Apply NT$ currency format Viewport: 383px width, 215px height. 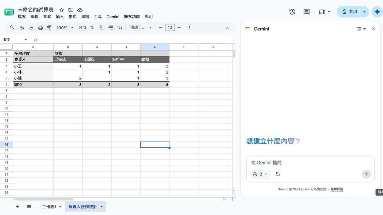(x=83, y=27)
